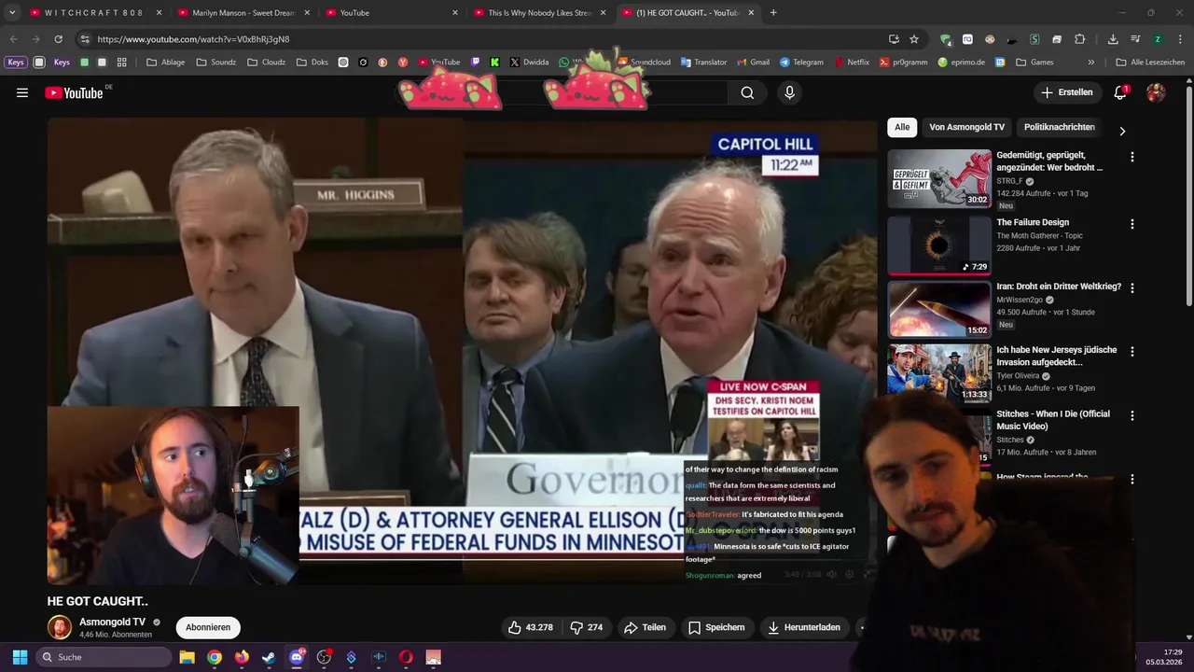Open options for Gedemütigt, geprügelt video

(x=1132, y=157)
